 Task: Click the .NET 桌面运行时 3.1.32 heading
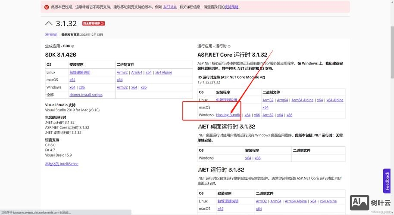(226, 127)
